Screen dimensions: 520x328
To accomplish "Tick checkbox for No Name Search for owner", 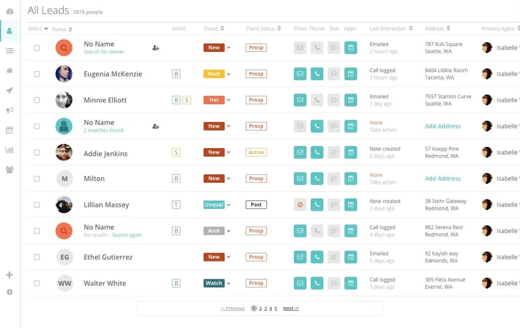I will (37, 48).
